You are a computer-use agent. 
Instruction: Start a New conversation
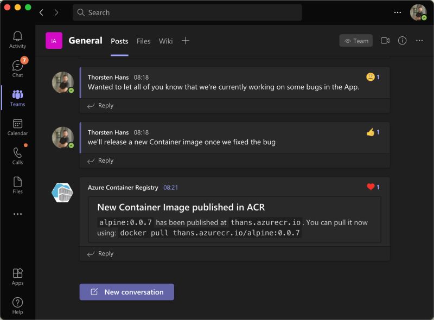126,292
